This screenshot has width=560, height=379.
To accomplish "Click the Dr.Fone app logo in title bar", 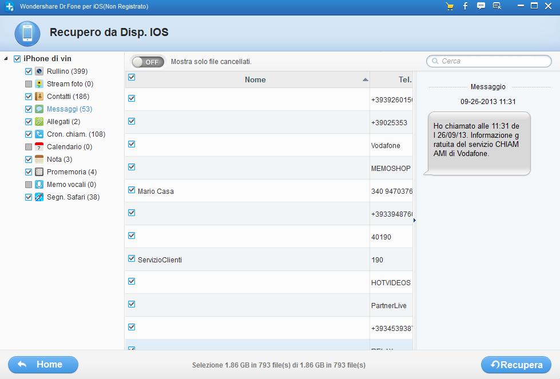I will click(10, 6).
